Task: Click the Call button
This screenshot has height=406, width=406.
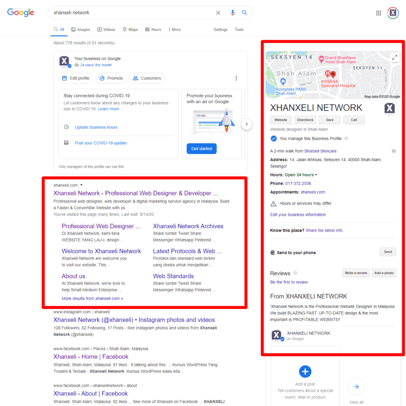Action: (354, 120)
